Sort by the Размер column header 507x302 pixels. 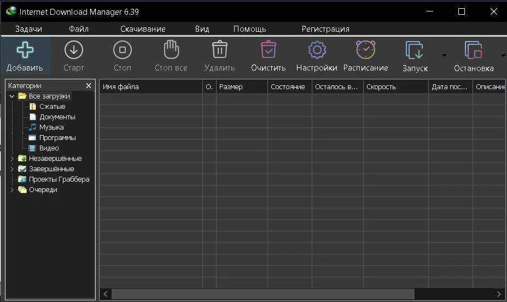[242, 86]
